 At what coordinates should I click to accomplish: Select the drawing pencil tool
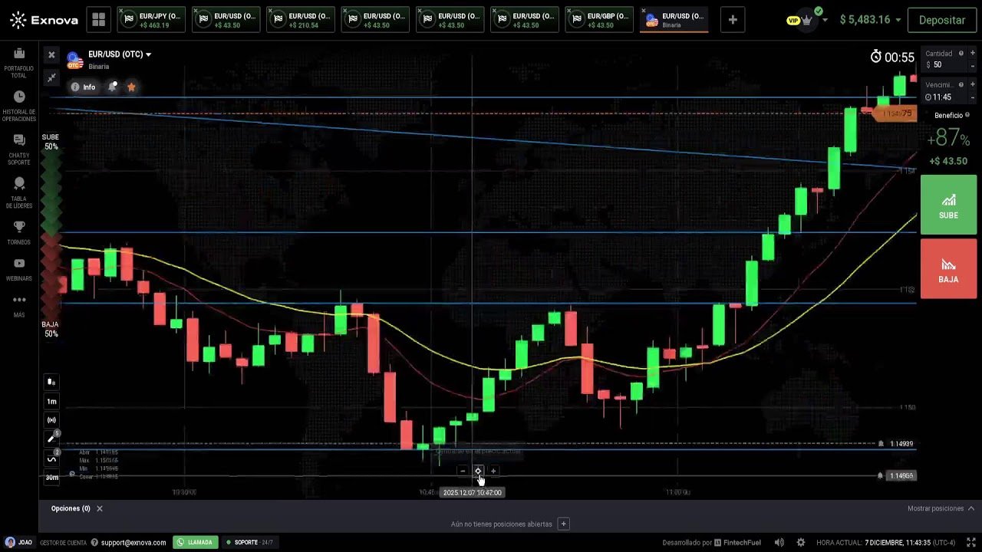click(51, 439)
